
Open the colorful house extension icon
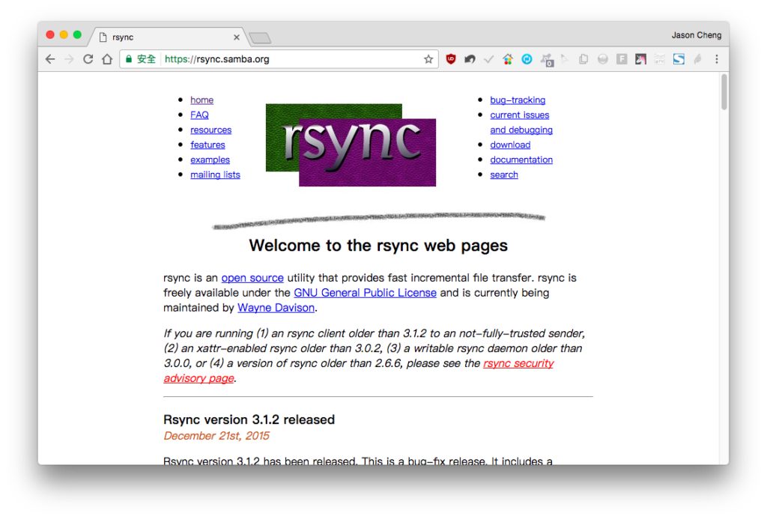pyautogui.click(x=508, y=59)
